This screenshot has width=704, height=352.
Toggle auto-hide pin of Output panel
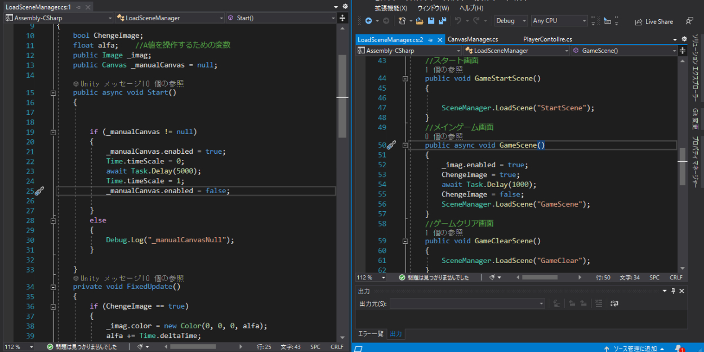click(x=672, y=291)
